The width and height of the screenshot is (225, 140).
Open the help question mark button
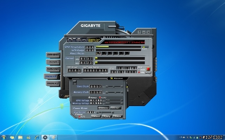coord(139,32)
